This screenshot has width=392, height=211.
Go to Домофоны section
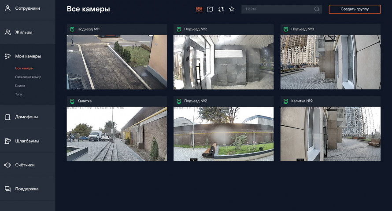coord(27,117)
